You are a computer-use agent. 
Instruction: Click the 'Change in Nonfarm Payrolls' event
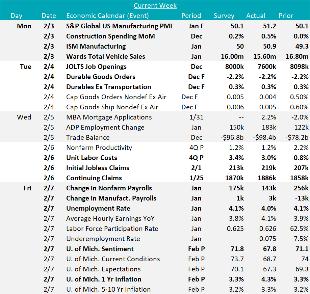[x=109, y=188]
